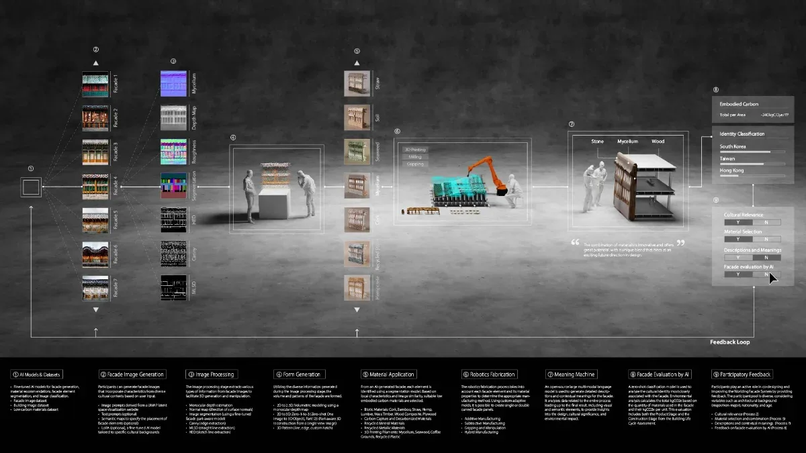Screen dimensions: 806x453
Task: Open the HED edge thumbnail
Action: click(x=174, y=219)
